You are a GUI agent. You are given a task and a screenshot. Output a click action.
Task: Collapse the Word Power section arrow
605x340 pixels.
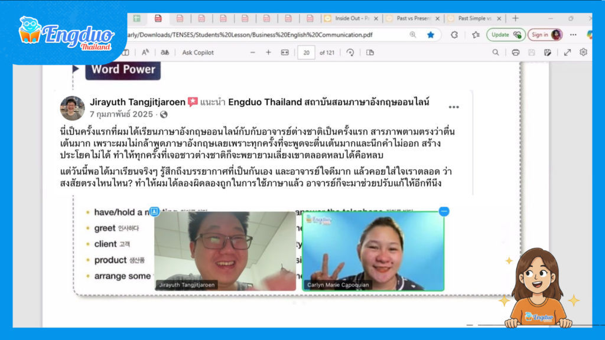tap(76, 68)
